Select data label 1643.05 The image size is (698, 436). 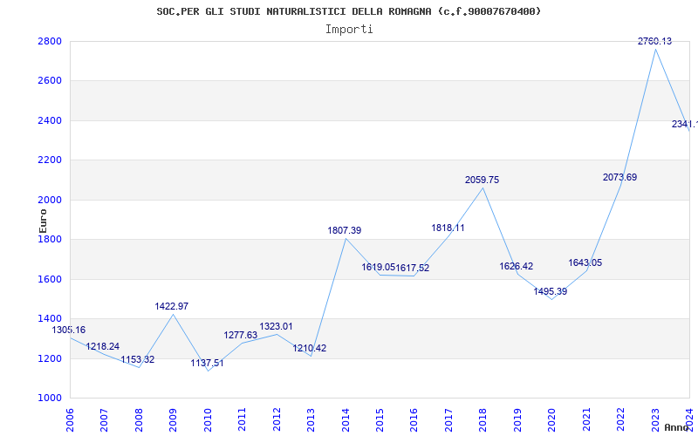tap(585, 263)
